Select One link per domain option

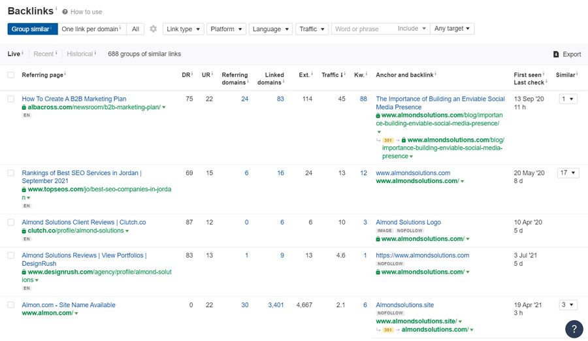point(92,29)
